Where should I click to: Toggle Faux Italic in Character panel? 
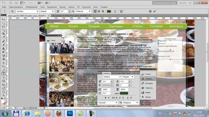pyautogui.click(x=109, y=98)
